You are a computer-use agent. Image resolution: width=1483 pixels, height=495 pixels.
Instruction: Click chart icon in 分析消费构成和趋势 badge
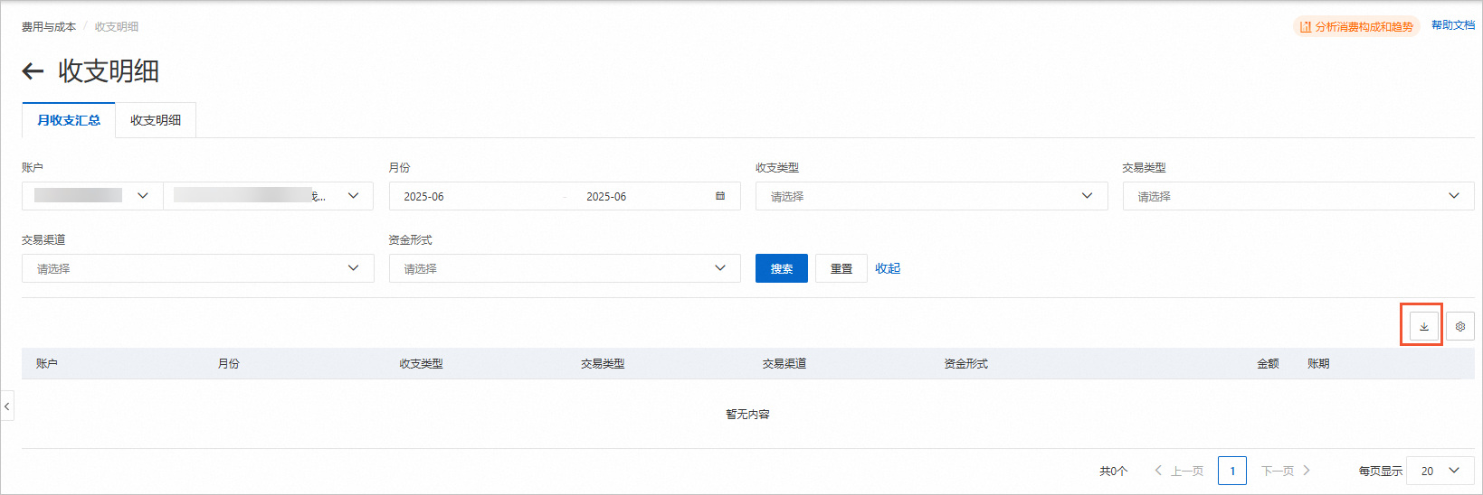point(1305,27)
